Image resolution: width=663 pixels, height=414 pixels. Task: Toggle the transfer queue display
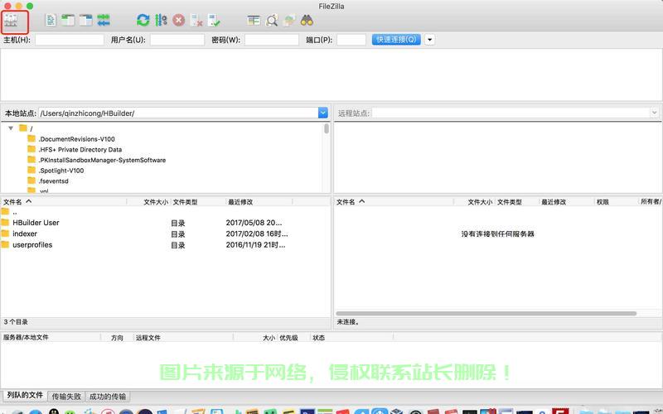click(104, 20)
